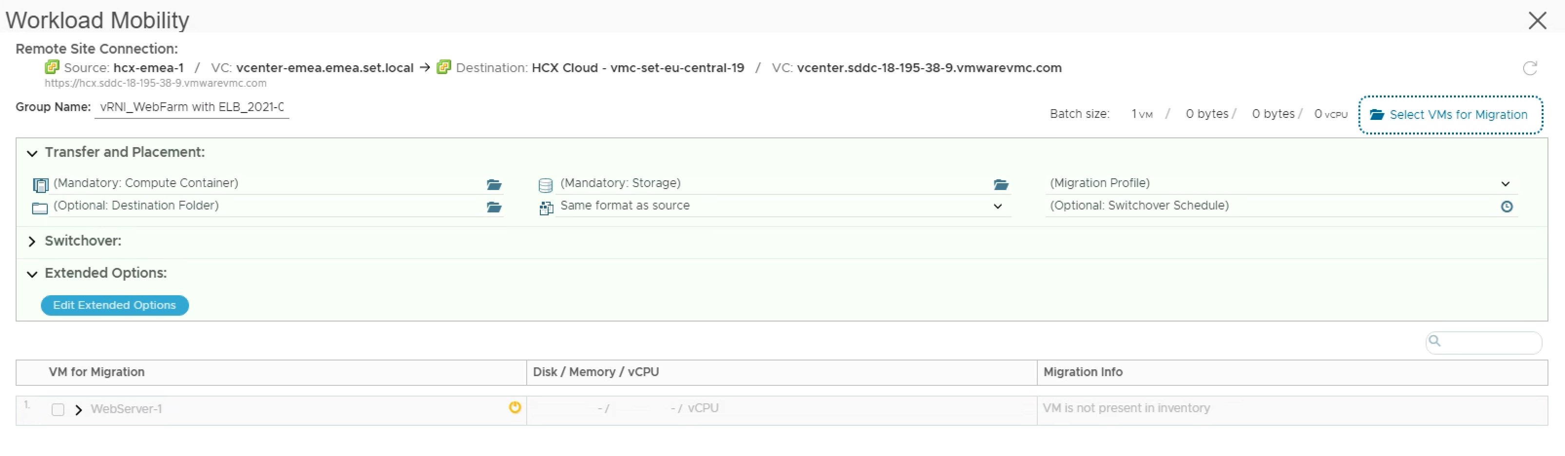
Task: Collapse the Transfer and Placement section
Action: click(x=32, y=153)
